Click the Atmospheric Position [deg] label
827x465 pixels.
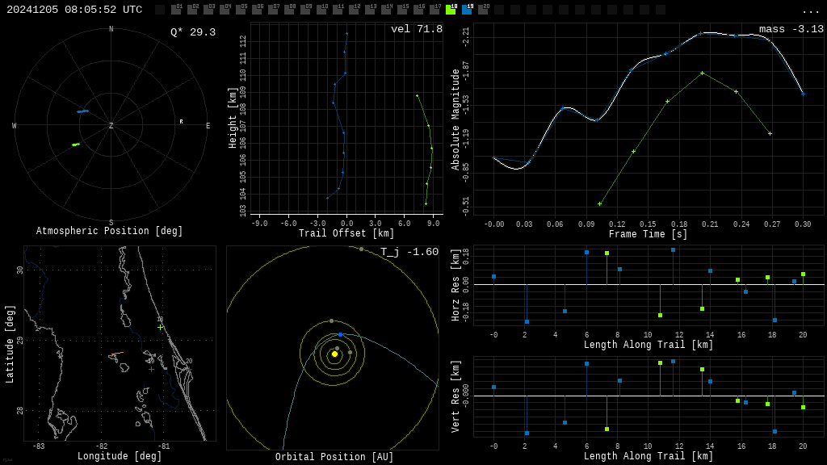(x=109, y=231)
